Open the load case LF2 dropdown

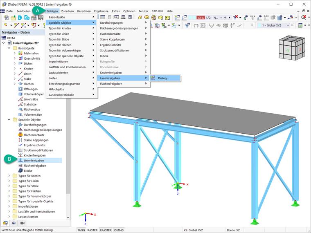click(x=221, y=18)
